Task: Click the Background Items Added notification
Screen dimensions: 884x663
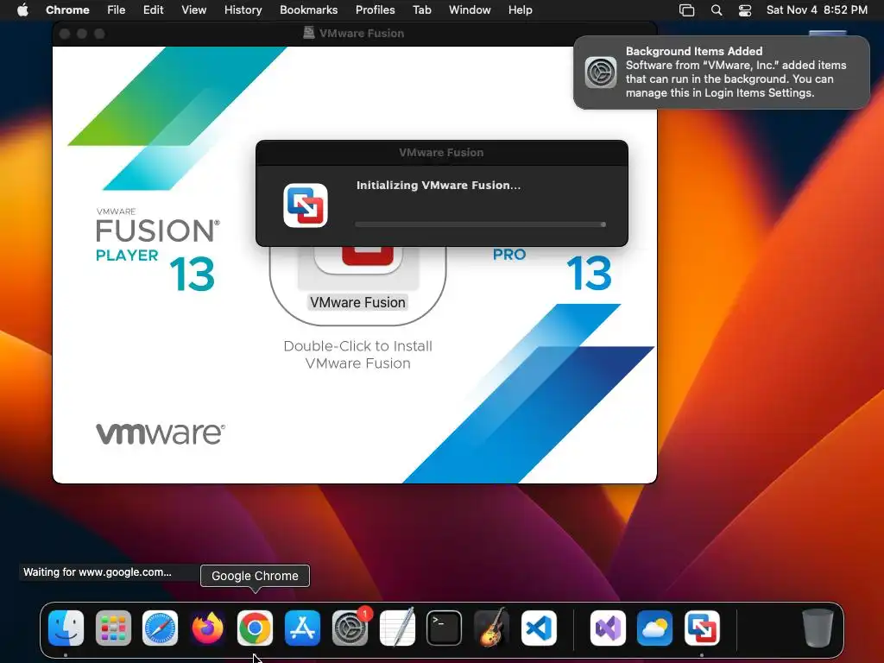Action: point(722,73)
